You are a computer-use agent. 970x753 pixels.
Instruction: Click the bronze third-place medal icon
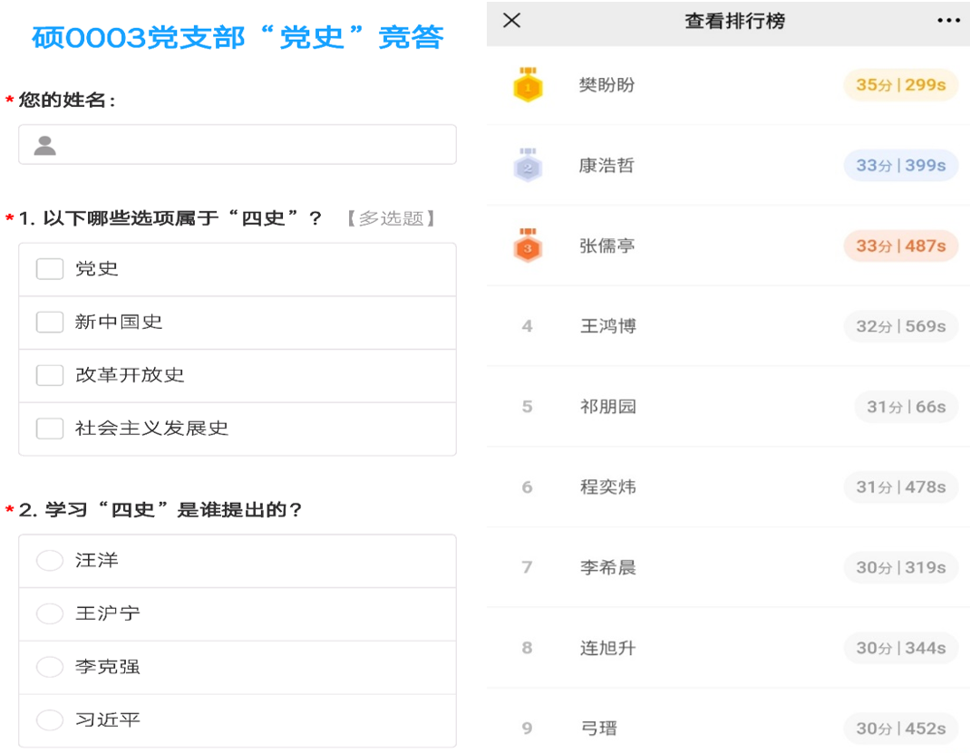click(x=528, y=246)
